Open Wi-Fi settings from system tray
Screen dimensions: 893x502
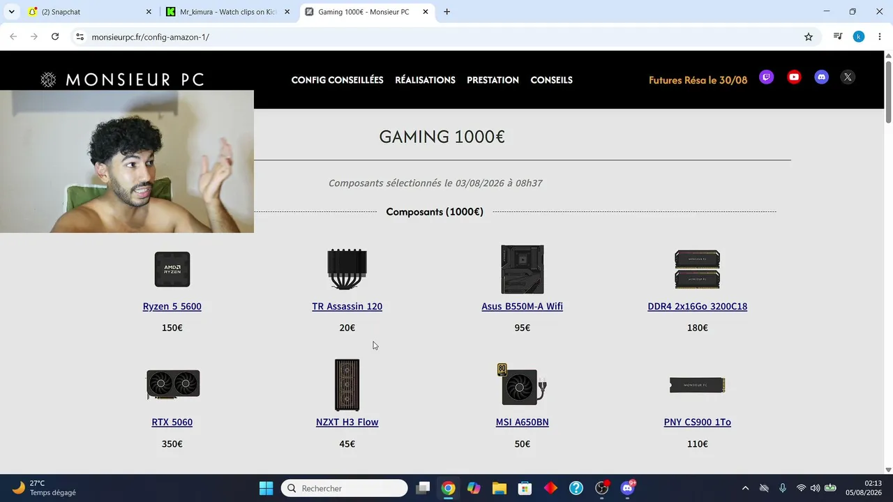(x=801, y=488)
